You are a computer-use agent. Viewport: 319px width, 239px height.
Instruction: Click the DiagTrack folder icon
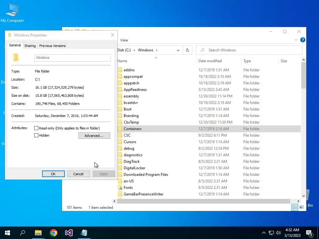120,162
